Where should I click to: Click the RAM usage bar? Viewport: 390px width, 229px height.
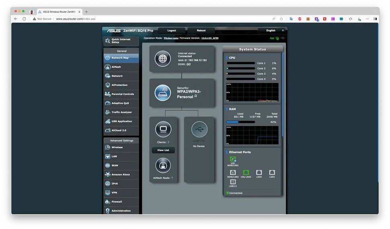240,122
